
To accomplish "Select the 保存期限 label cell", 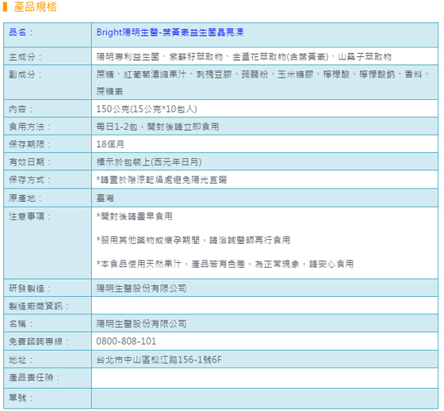I will (x=48, y=144).
